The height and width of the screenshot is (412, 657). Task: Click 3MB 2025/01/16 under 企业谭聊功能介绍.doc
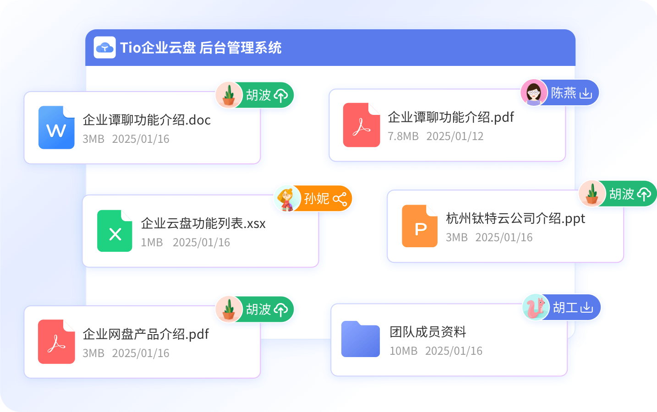(126, 139)
